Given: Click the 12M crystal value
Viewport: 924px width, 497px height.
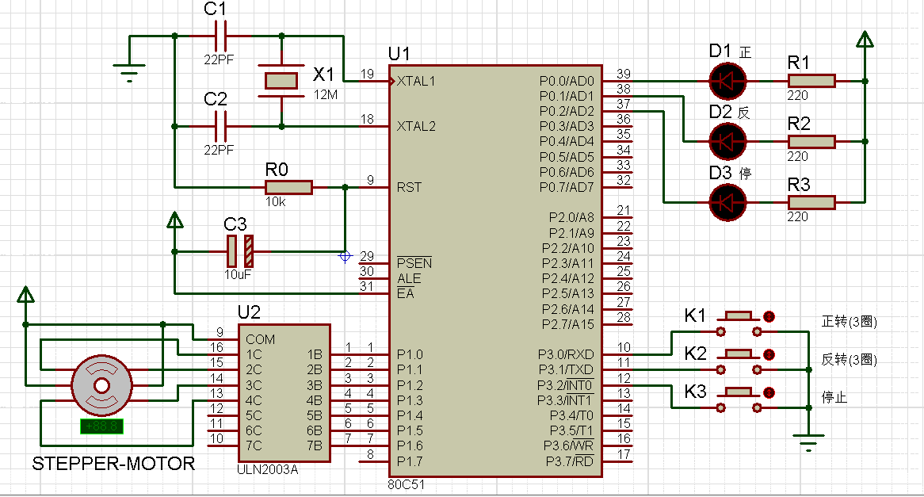Looking at the screenshot, I should click(x=326, y=95).
